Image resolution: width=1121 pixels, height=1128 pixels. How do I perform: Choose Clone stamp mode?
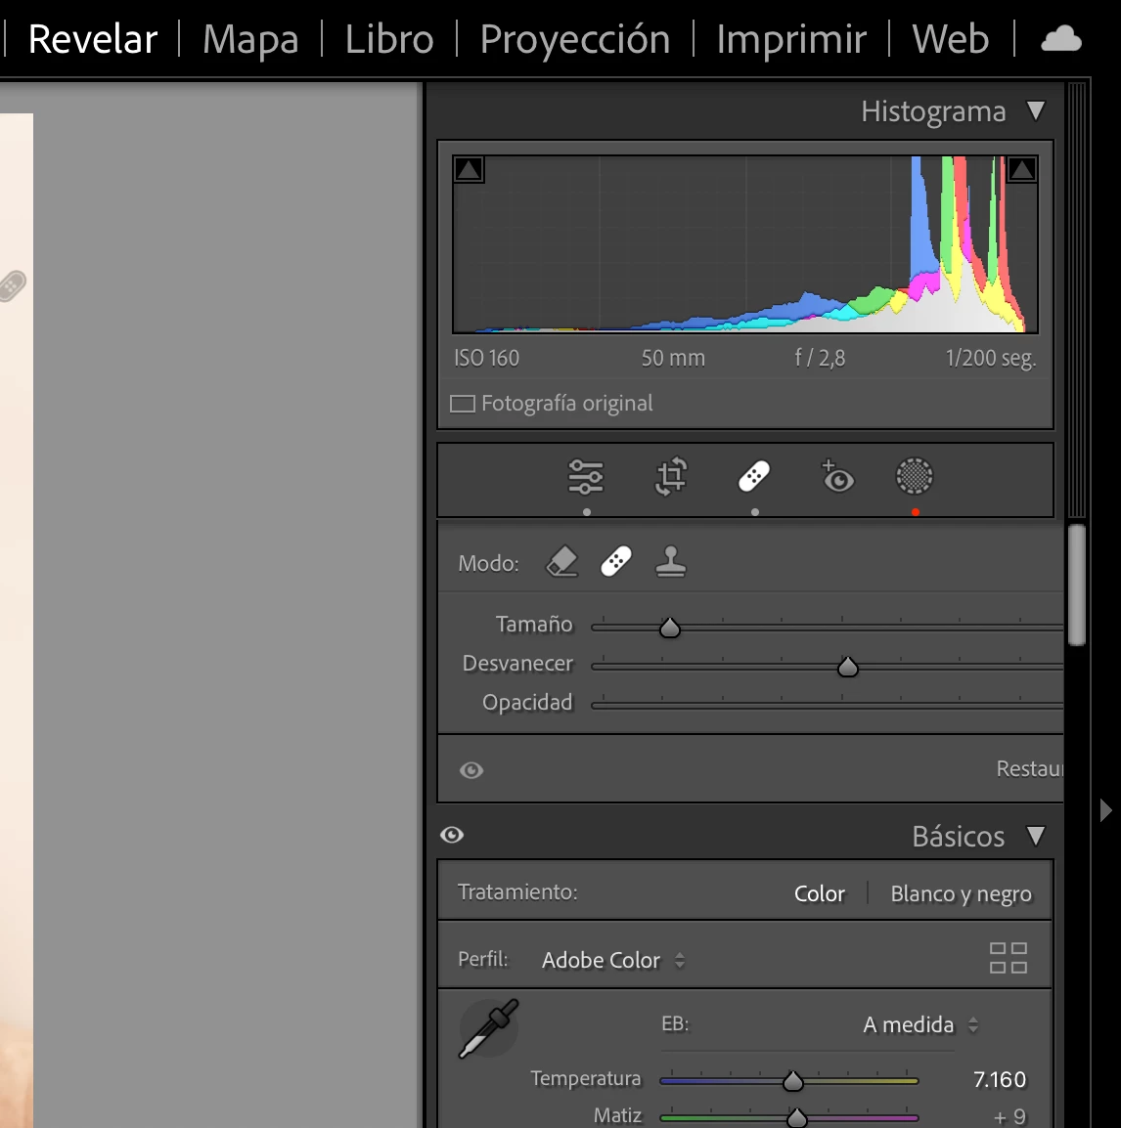pos(670,562)
